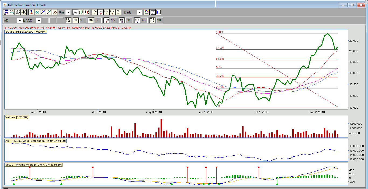
Task: Open the 6m time range dropdown
Action: [x=68, y=12]
